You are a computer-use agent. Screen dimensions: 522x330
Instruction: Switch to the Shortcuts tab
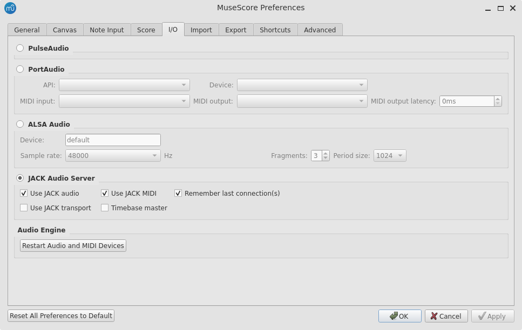275,30
